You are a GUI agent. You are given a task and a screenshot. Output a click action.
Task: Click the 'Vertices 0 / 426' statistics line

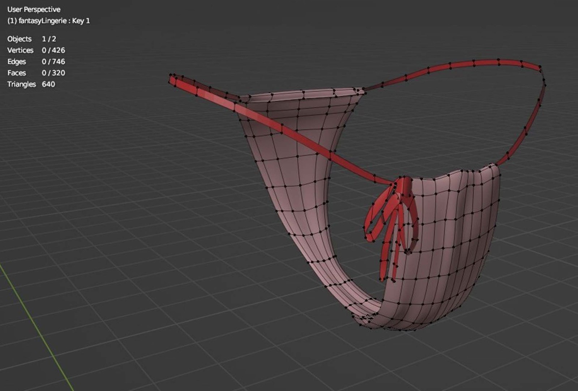click(x=36, y=50)
